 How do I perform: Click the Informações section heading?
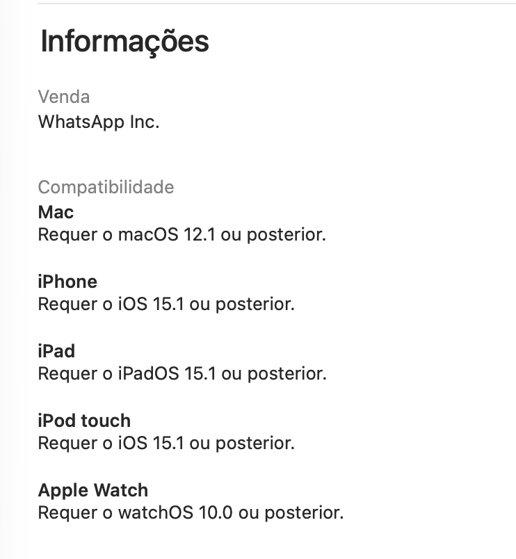[x=124, y=42]
